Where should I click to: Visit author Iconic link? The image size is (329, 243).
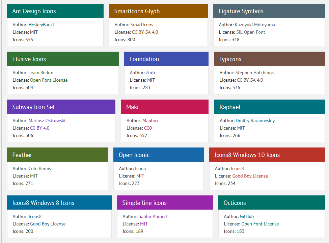coord(141,168)
